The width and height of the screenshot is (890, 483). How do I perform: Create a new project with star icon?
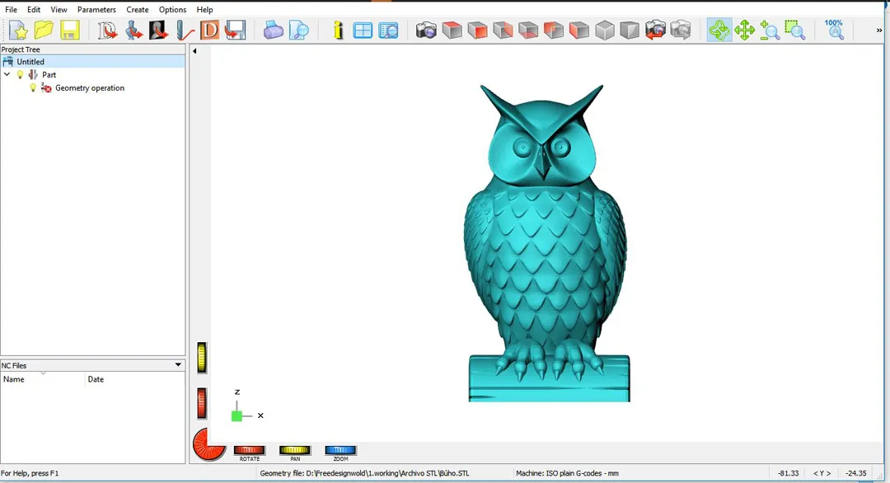(17, 30)
